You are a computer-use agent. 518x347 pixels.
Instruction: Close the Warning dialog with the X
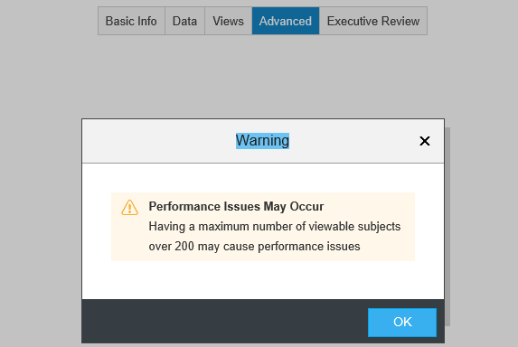(x=425, y=141)
